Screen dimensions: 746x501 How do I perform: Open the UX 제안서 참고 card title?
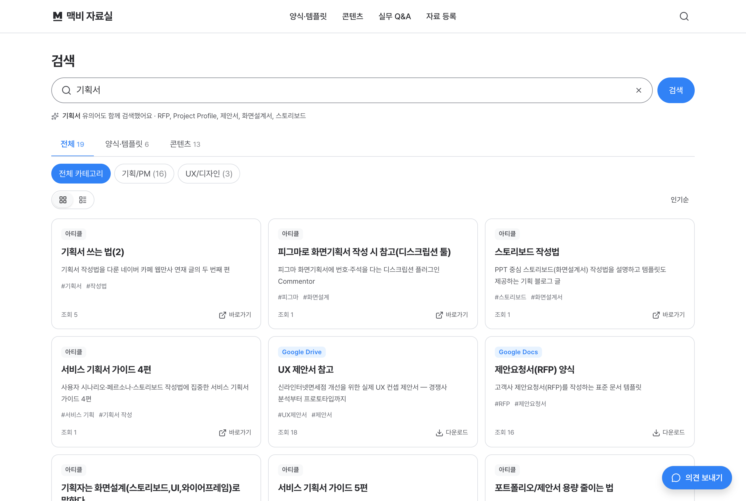(x=306, y=369)
